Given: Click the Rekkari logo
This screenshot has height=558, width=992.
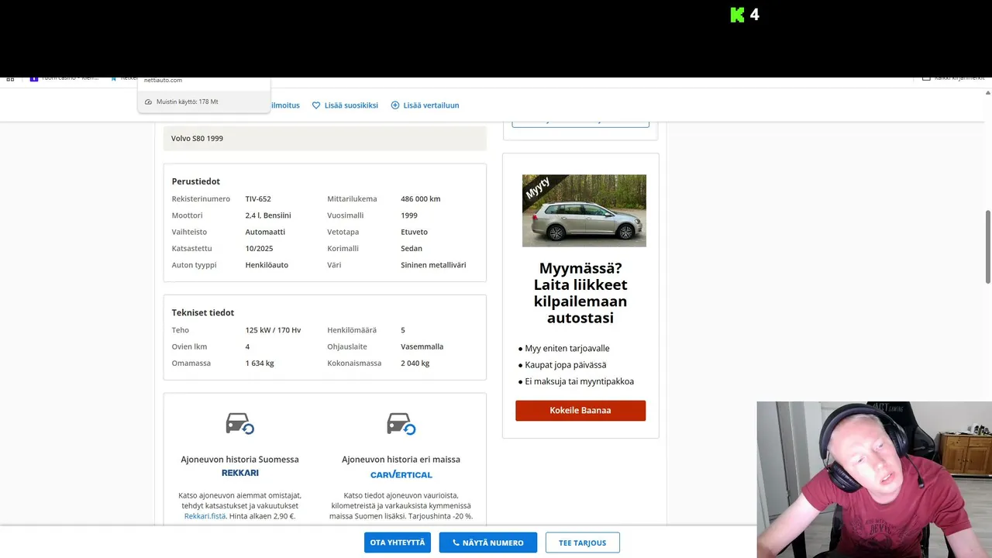Looking at the screenshot, I should [240, 473].
